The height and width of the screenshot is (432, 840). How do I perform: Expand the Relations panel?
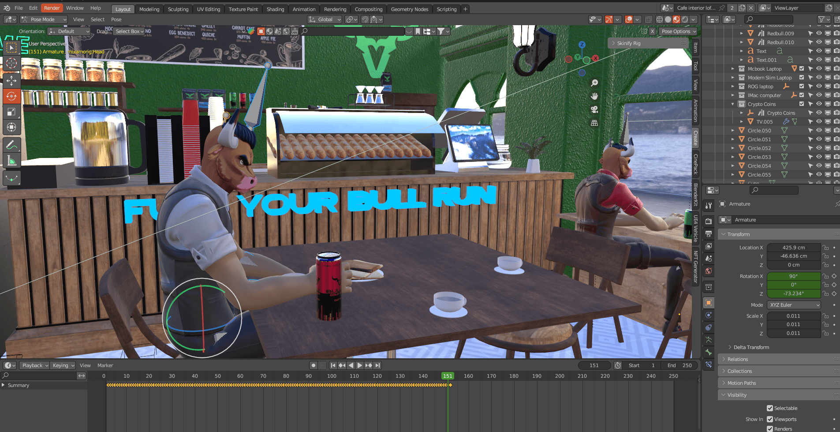click(779, 359)
